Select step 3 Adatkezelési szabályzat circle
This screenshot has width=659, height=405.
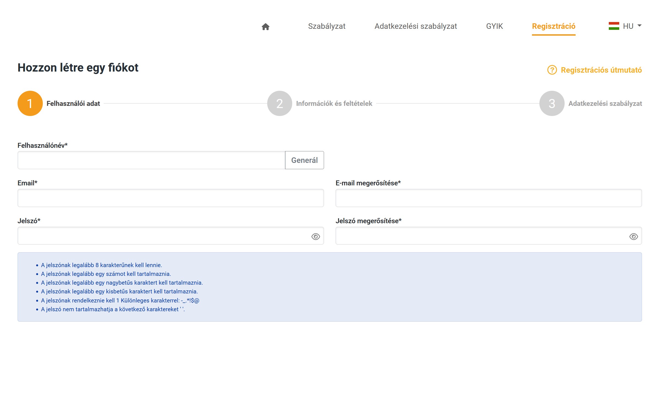click(x=552, y=103)
